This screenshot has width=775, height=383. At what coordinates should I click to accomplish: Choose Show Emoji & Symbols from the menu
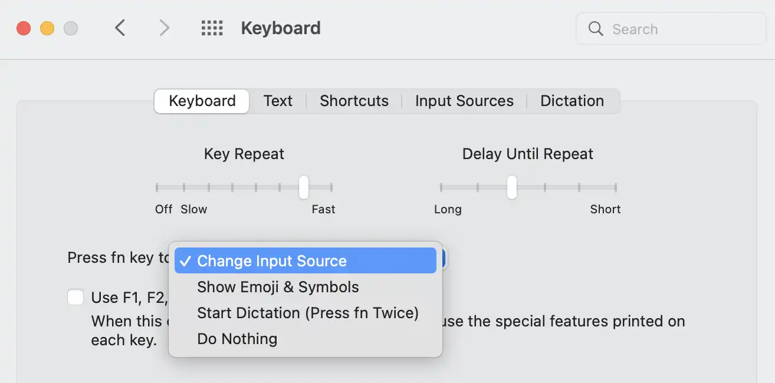tap(278, 287)
